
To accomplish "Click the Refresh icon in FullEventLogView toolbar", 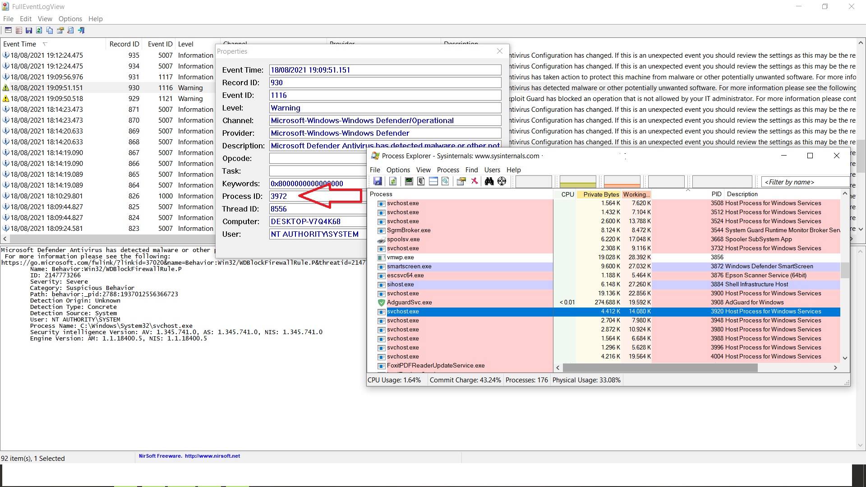I will click(39, 30).
